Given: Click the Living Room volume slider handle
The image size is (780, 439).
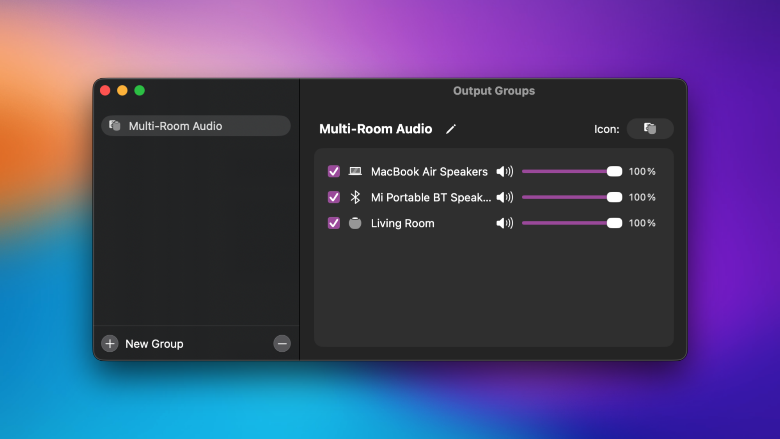Looking at the screenshot, I should click(614, 223).
